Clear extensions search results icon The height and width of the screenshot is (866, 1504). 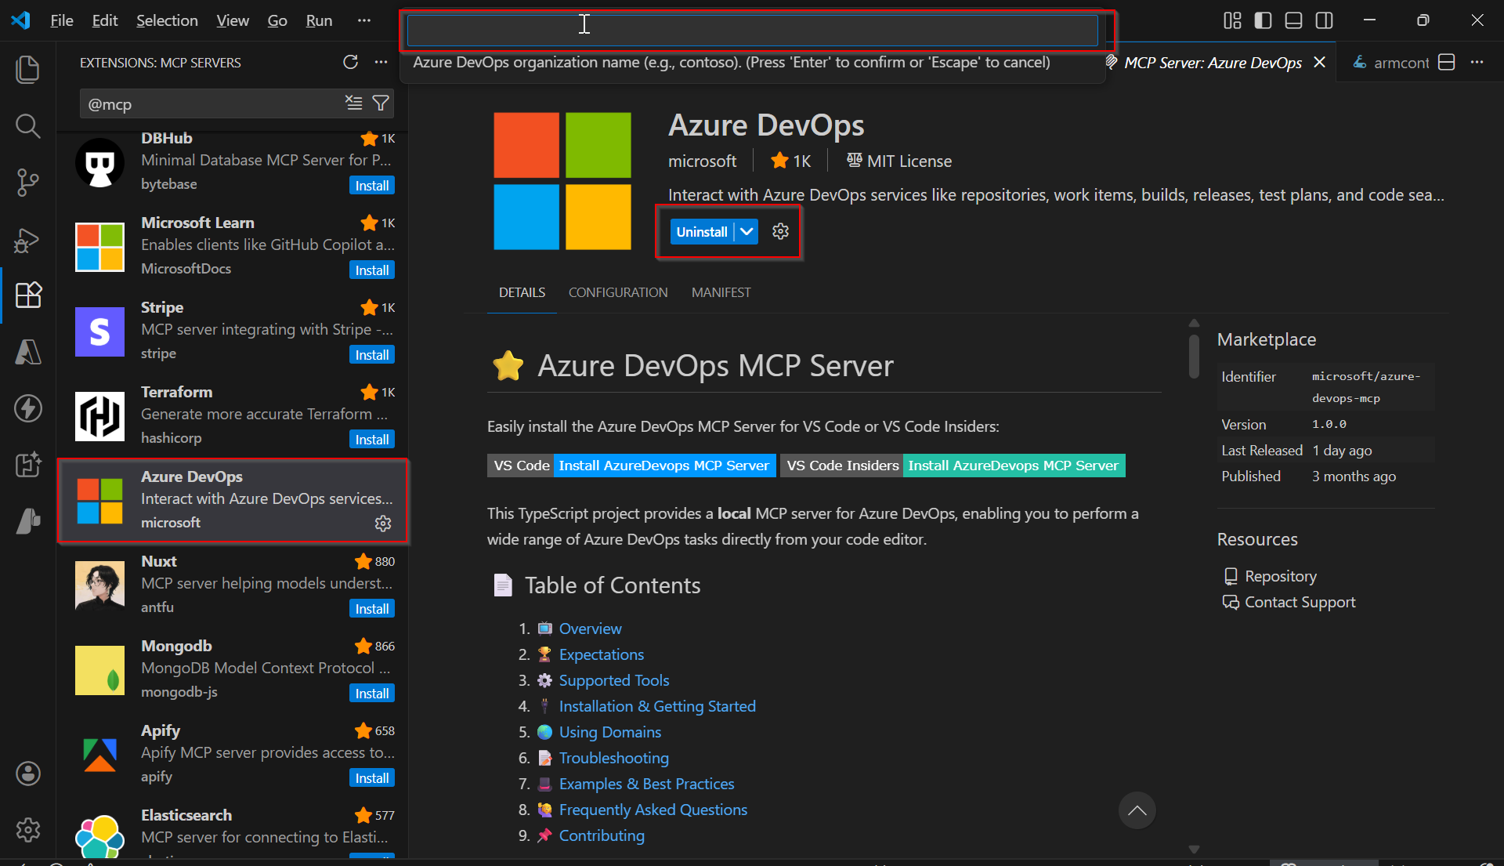[x=354, y=103]
